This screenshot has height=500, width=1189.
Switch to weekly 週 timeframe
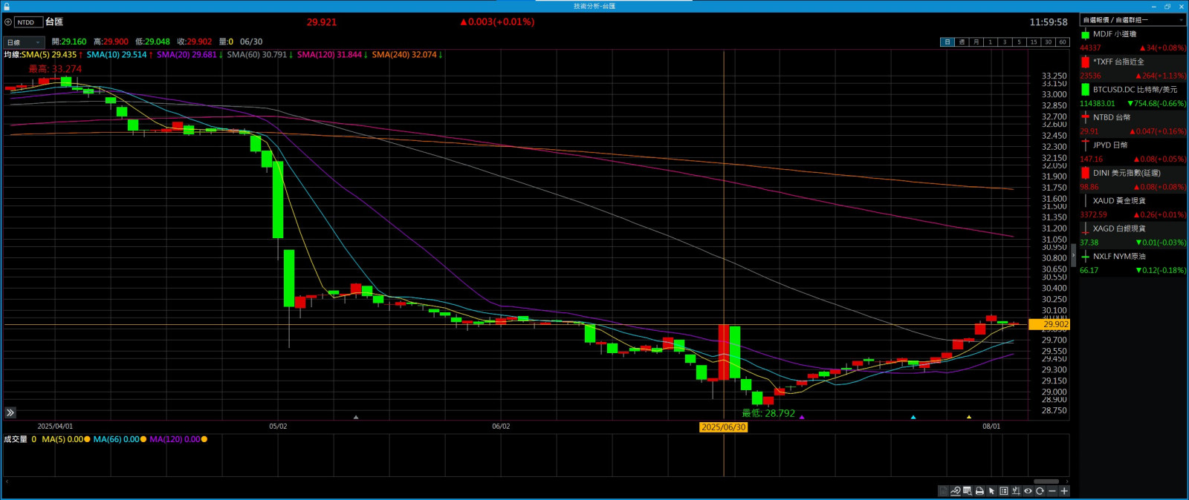click(962, 42)
